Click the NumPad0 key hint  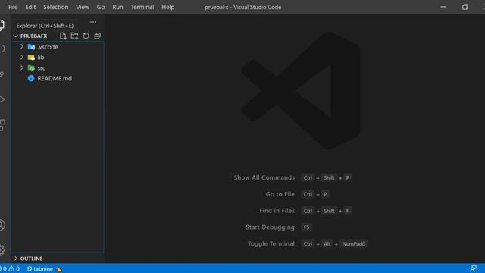click(354, 244)
